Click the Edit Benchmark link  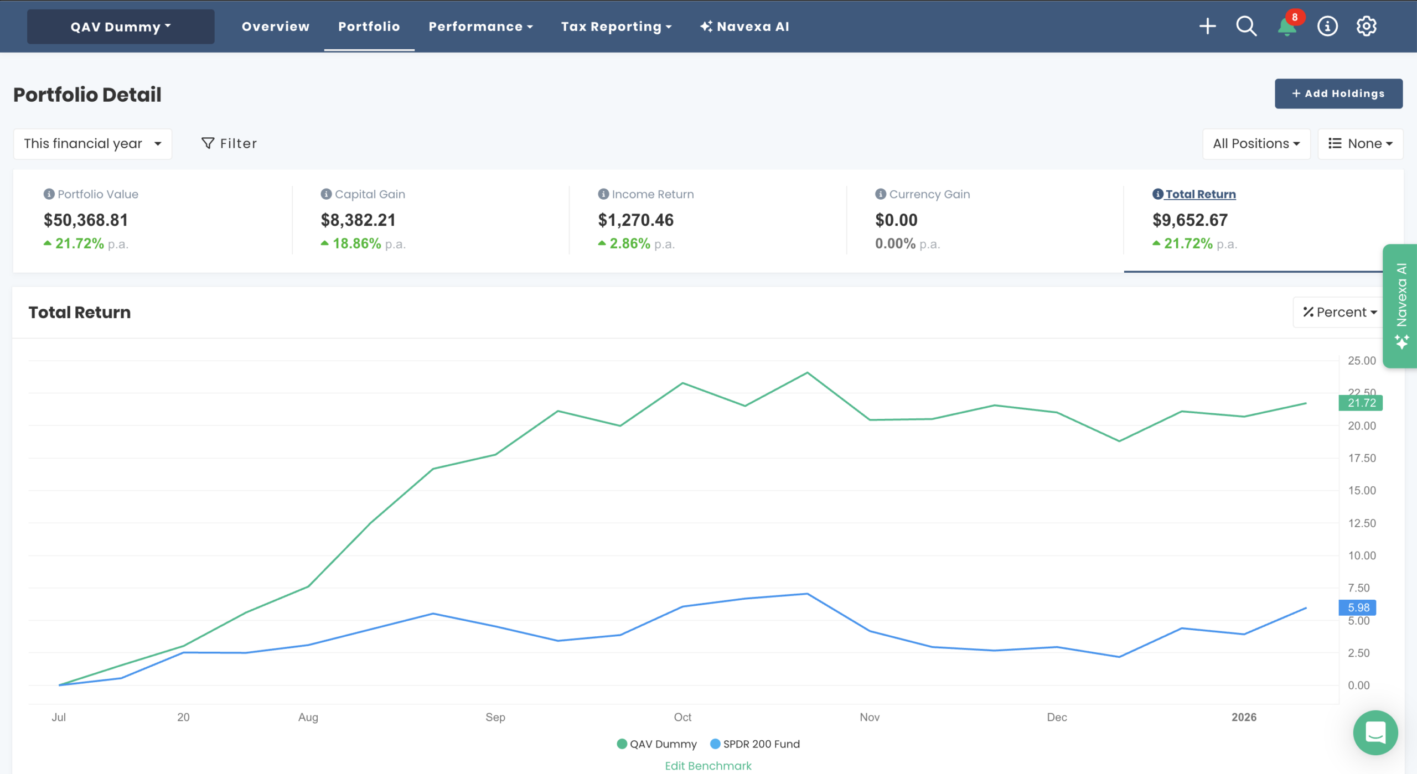[708, 766]
